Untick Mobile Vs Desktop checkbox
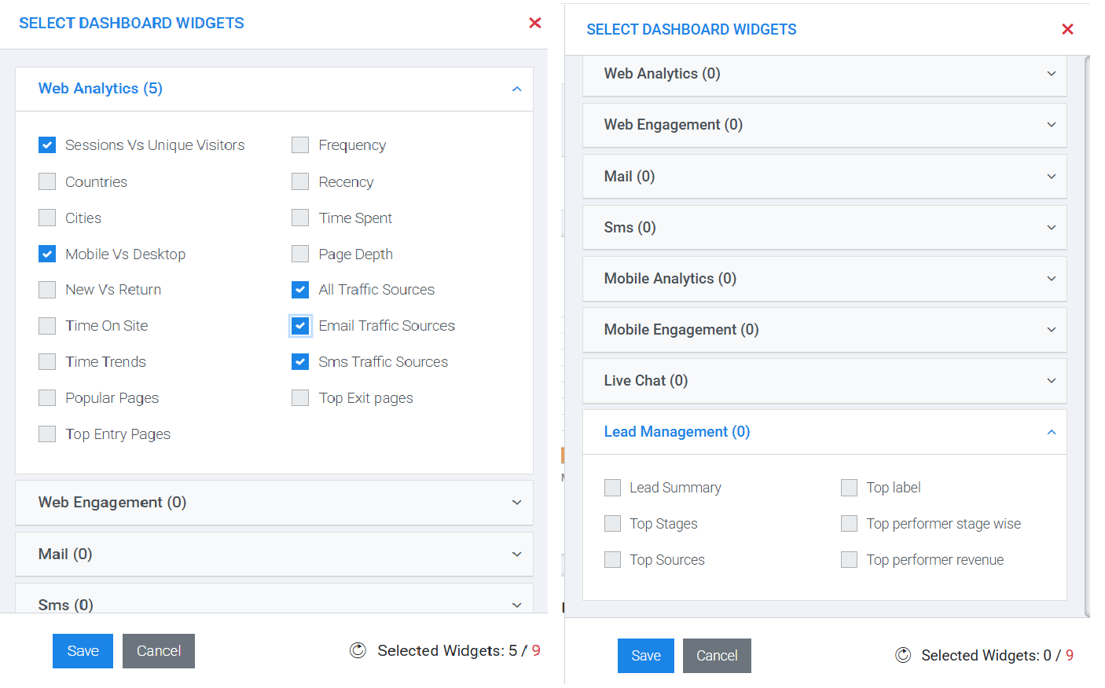The height and width of the screenshot is (688, 1105). (47, 254)
